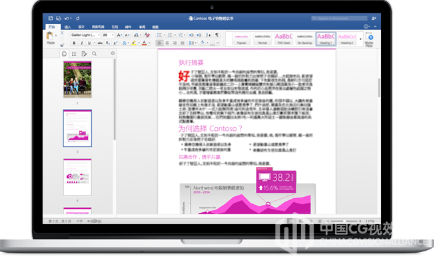The height and width of the screenshot is (260, 435).
Task: Decrease font size with the small A
Action: point(127,35)
